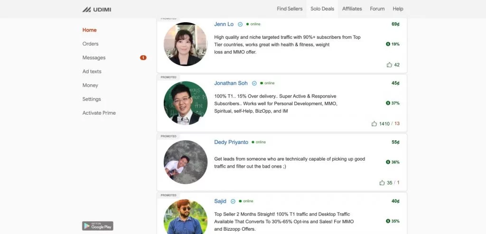486x234 pixels.
Task: Click thumbs-up icon on Jonathan Soh card
Action: click(374, 124)
